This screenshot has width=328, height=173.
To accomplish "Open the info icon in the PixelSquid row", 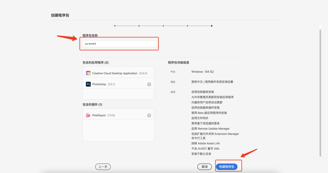I will 149,116.
